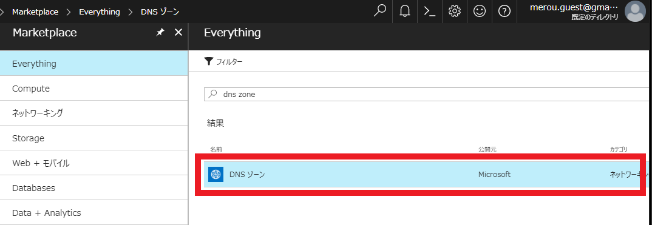Sort results by 名前 column header

[x=216, y=149]
